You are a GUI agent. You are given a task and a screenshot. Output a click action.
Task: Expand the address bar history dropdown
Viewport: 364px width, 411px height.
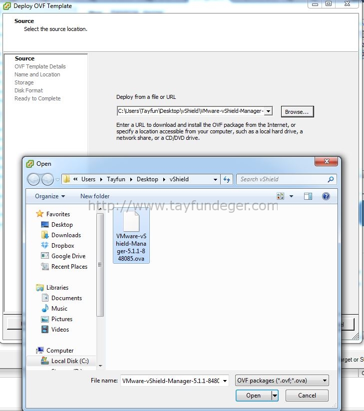[215, 180]
